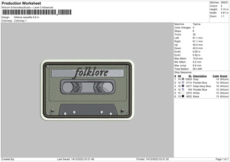
Task: Click the Trims value '30'
Action: 194,34
